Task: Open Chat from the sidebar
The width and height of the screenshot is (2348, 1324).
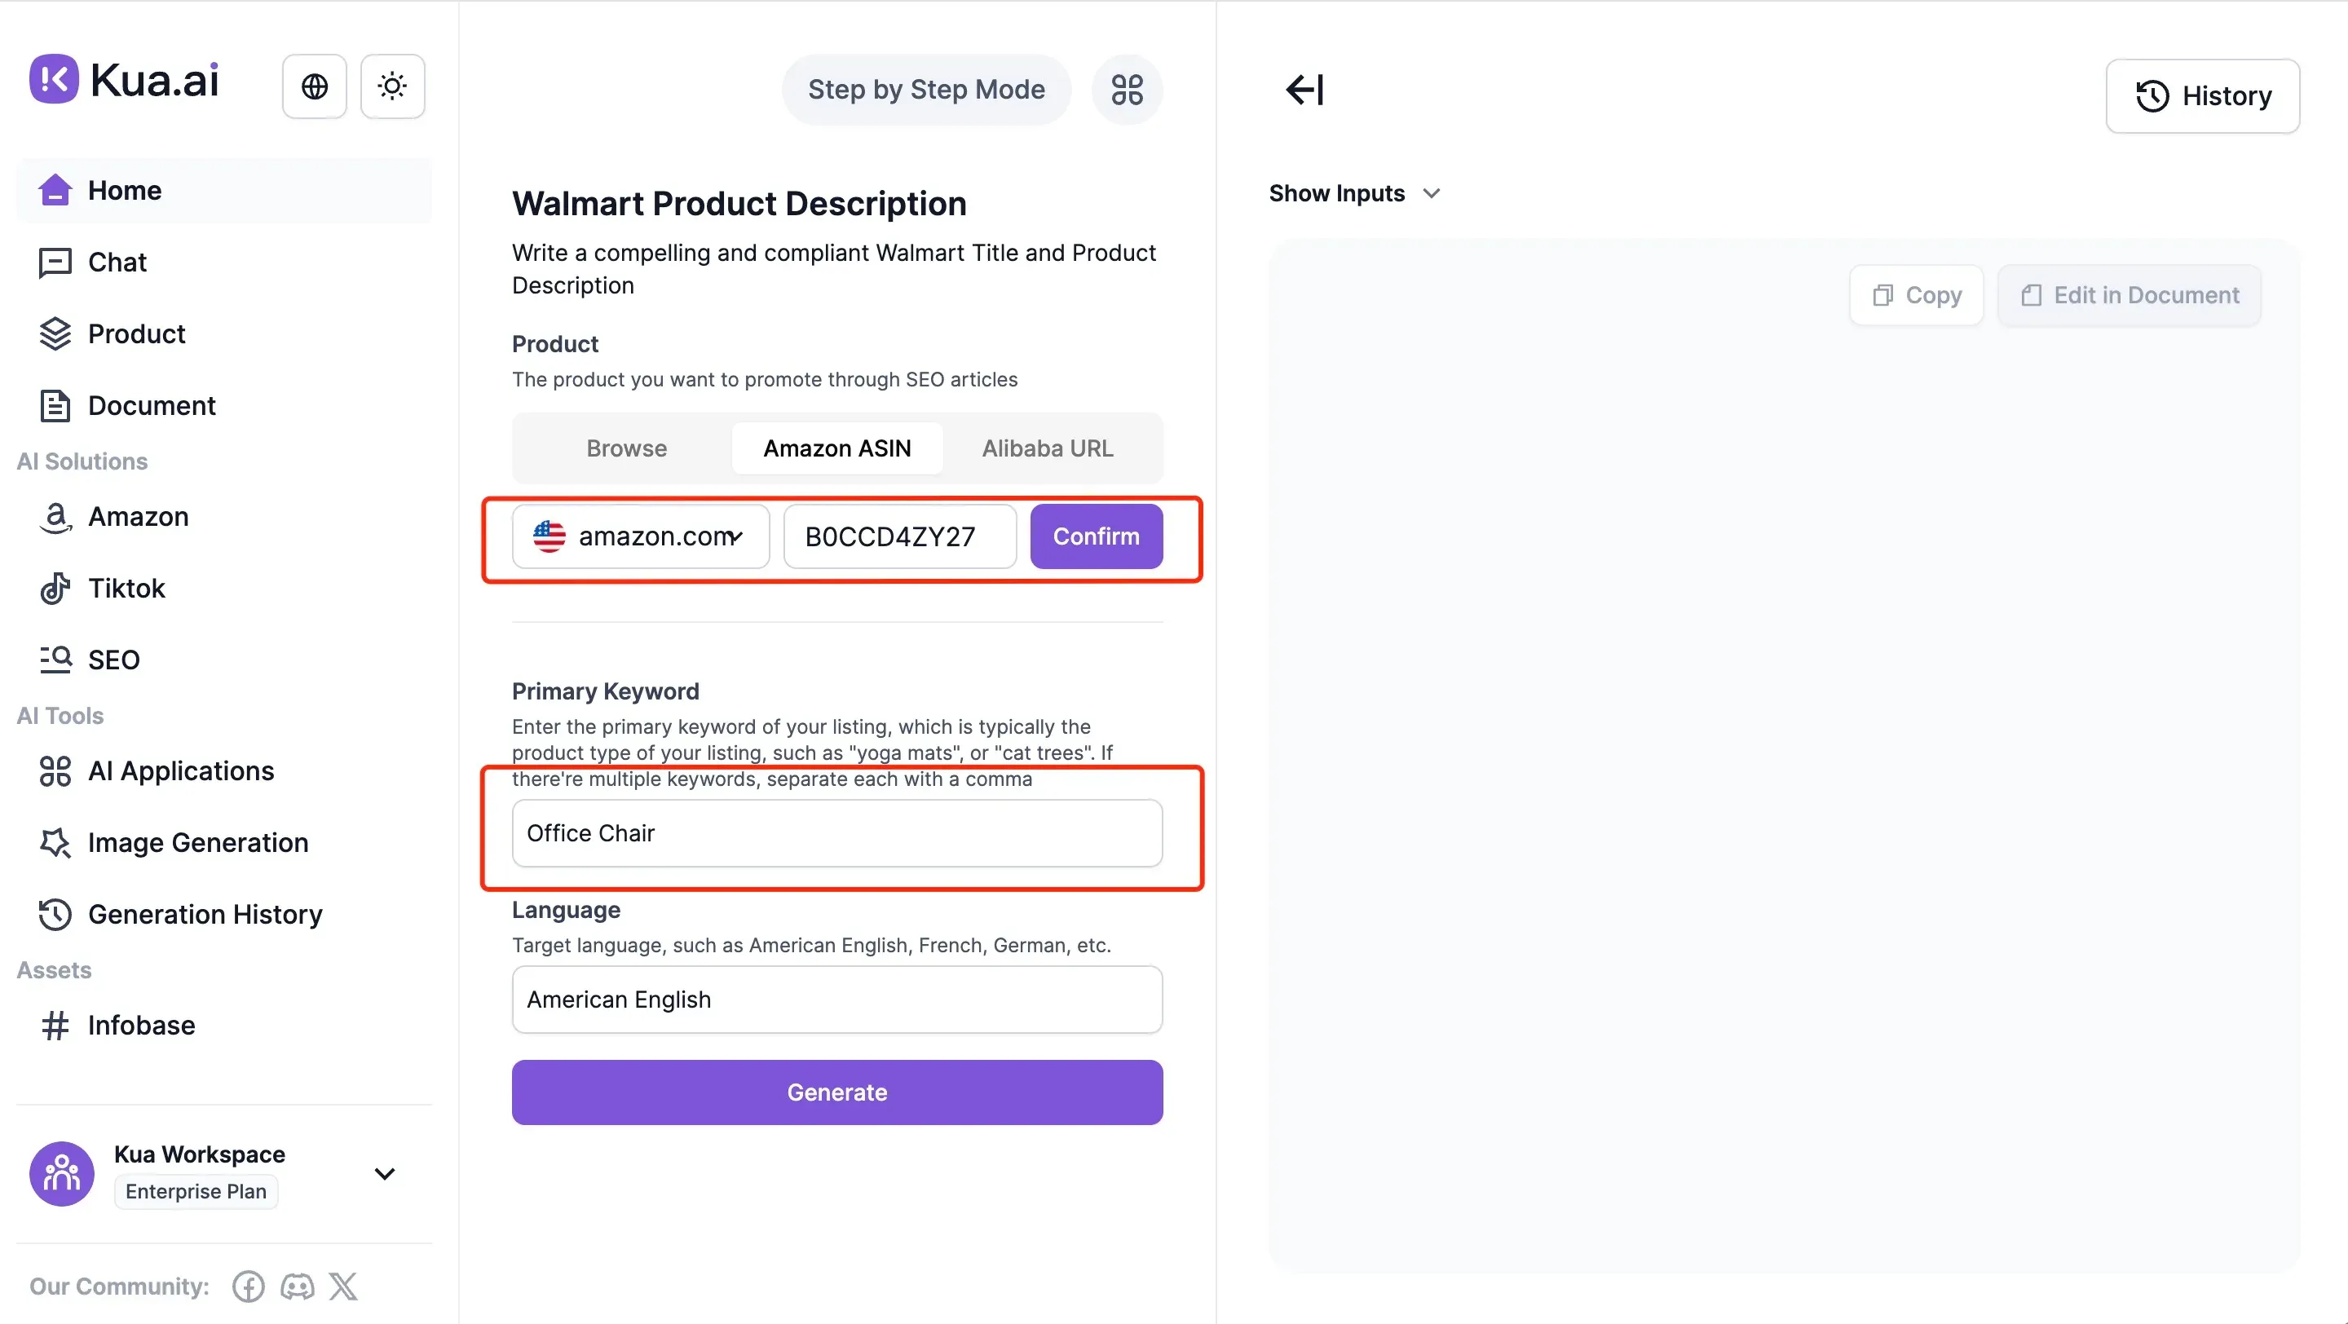Action: (x=224, y=263)
